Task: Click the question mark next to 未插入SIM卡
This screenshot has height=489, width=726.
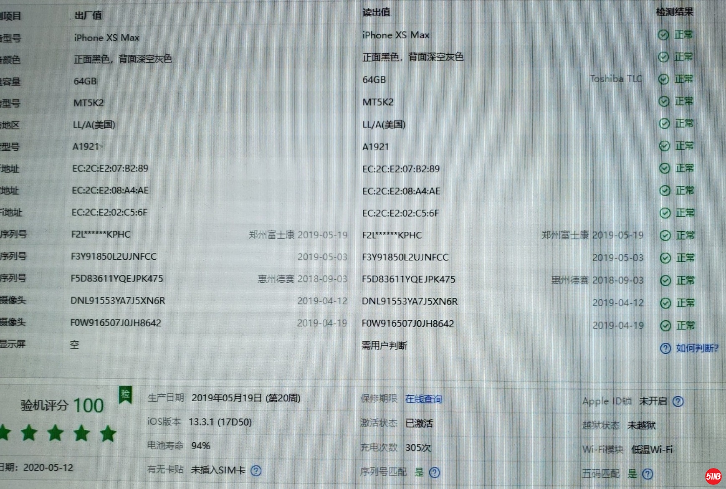Action: coord(256,471)
